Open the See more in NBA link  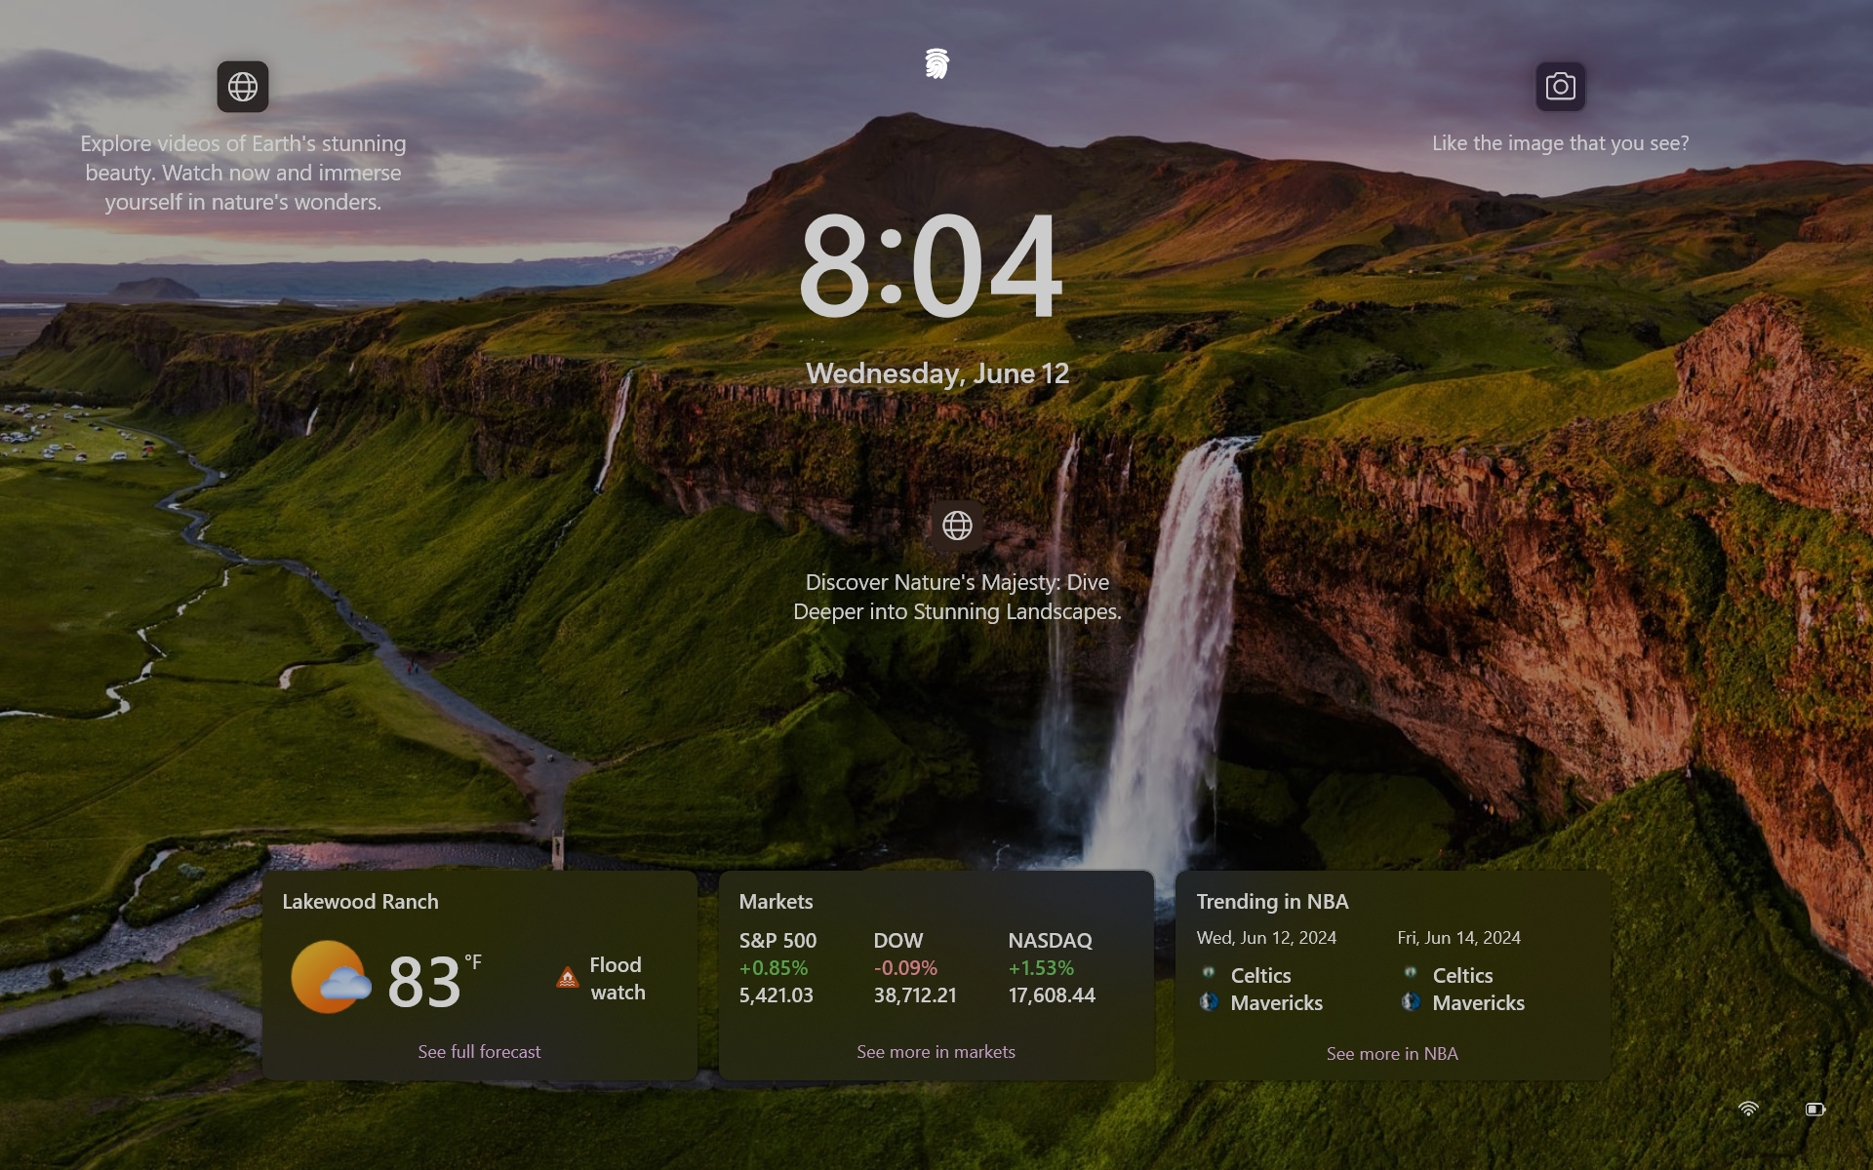1392,1054
